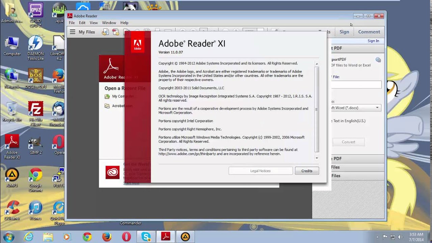Click the Select PDF File input field
Screen dimensions: 432x243
[x=356, y=85]
